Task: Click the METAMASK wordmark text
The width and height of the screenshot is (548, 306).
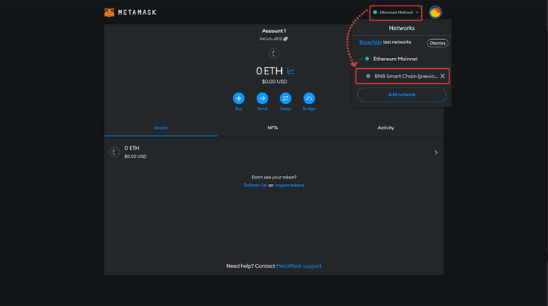Action: [x=137, y=13]
